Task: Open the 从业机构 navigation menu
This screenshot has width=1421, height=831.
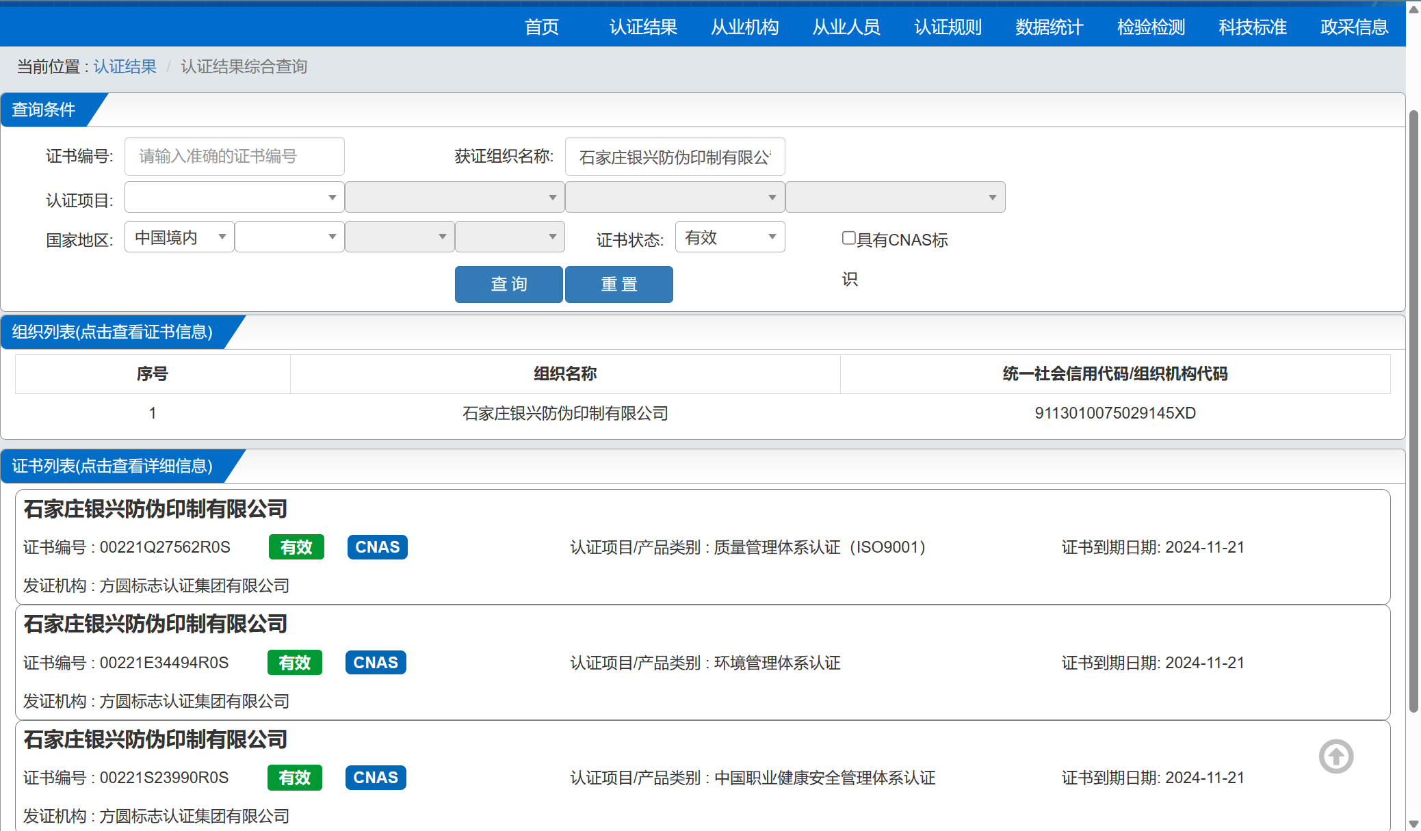Action: (x=745, y=27)
